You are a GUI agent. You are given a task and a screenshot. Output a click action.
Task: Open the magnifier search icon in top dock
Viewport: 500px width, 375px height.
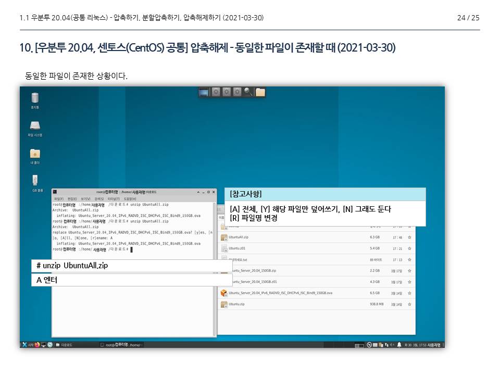(x=248, y=92)
